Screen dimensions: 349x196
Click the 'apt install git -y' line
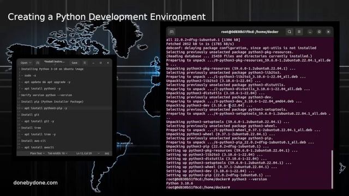point(38,121)
